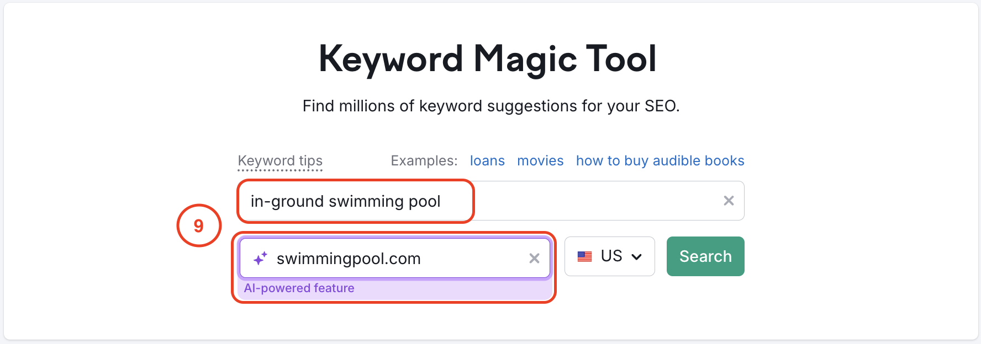Click the AI-powered feature label
Image resolution: width=981 pixels, height=344 pixels.
(299, 288)
